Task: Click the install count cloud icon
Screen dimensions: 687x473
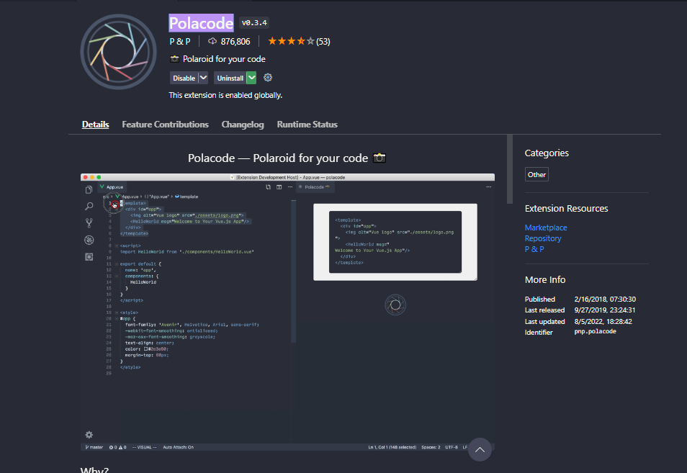Action: [x=212, y=41]
